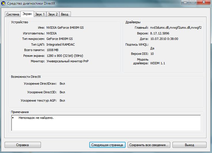This screenshot has height=153, width=212.
Task: Click the driver date 10.07.2010 value
Action: coord(164,39)
